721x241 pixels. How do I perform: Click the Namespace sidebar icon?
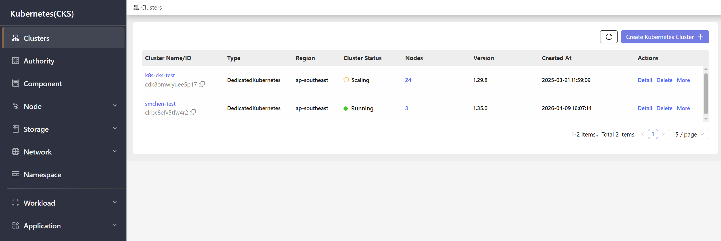(x=15, y=174)
